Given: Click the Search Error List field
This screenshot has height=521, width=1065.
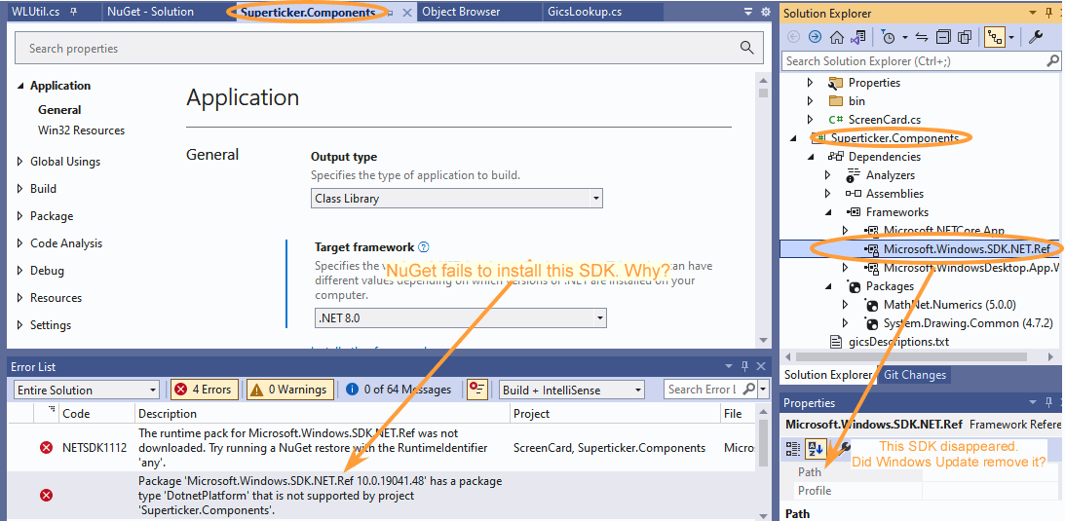Looking at the screenshot, I should click(x=702, y=390).
